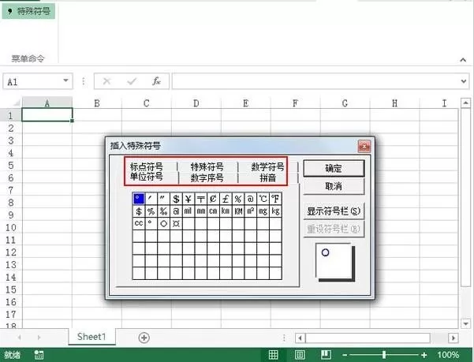Select row 3 header

(x=11, y=141)
